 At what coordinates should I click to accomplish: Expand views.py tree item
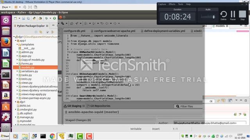click(17, 82)
